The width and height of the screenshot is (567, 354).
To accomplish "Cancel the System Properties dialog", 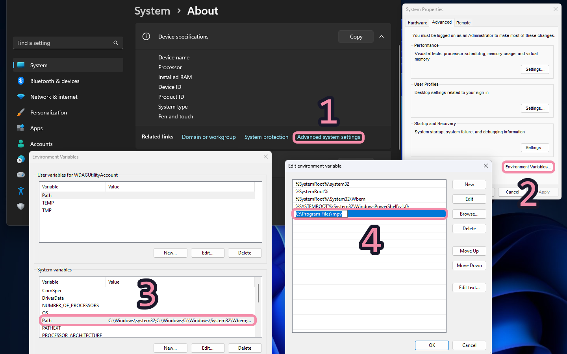I will (x=512, y=192).
